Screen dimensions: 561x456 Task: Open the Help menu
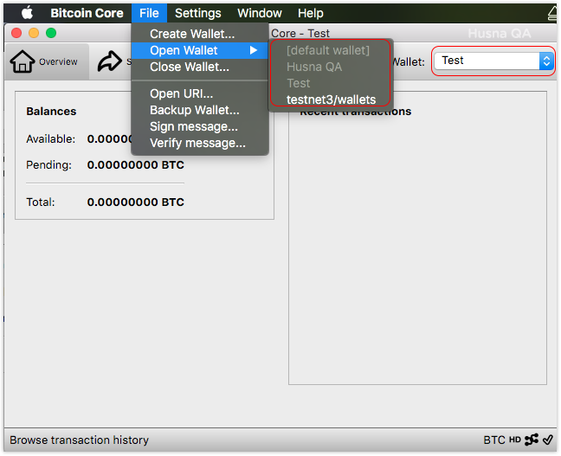pyautogui.click(x=311, y=13)
